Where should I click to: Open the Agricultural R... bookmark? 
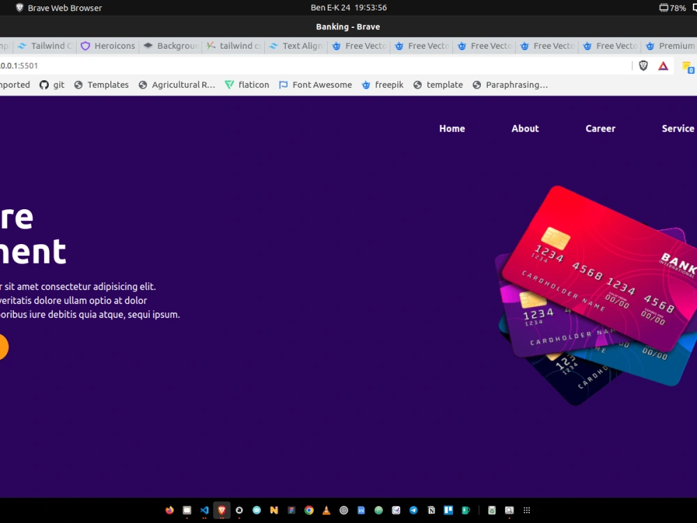tap(177, 84)
